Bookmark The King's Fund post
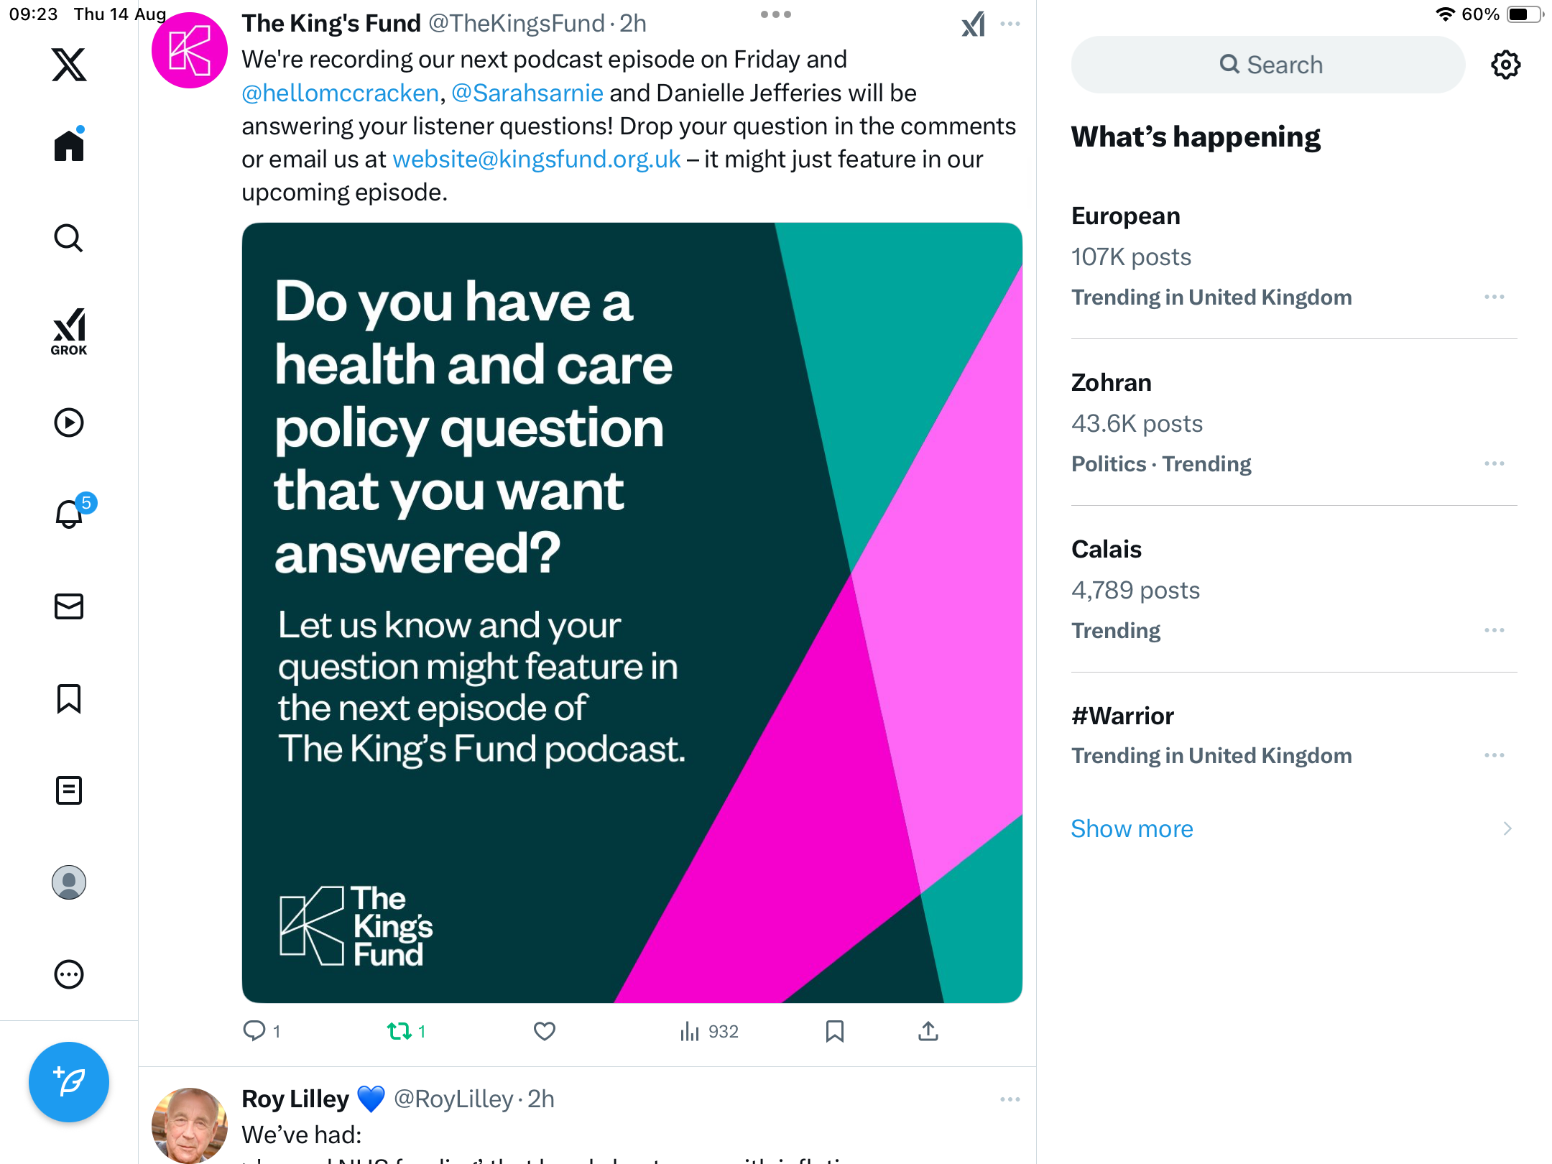 coord(834,1031)
